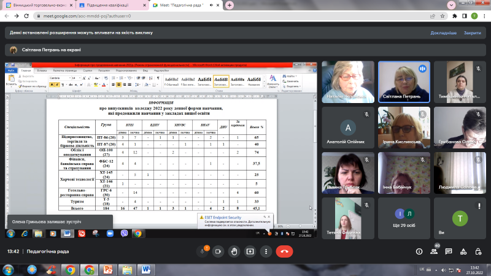Select Наталія Лозовська's video tile
The height and width of the screenshot is (276, 491).
click(x=348, y=82)
